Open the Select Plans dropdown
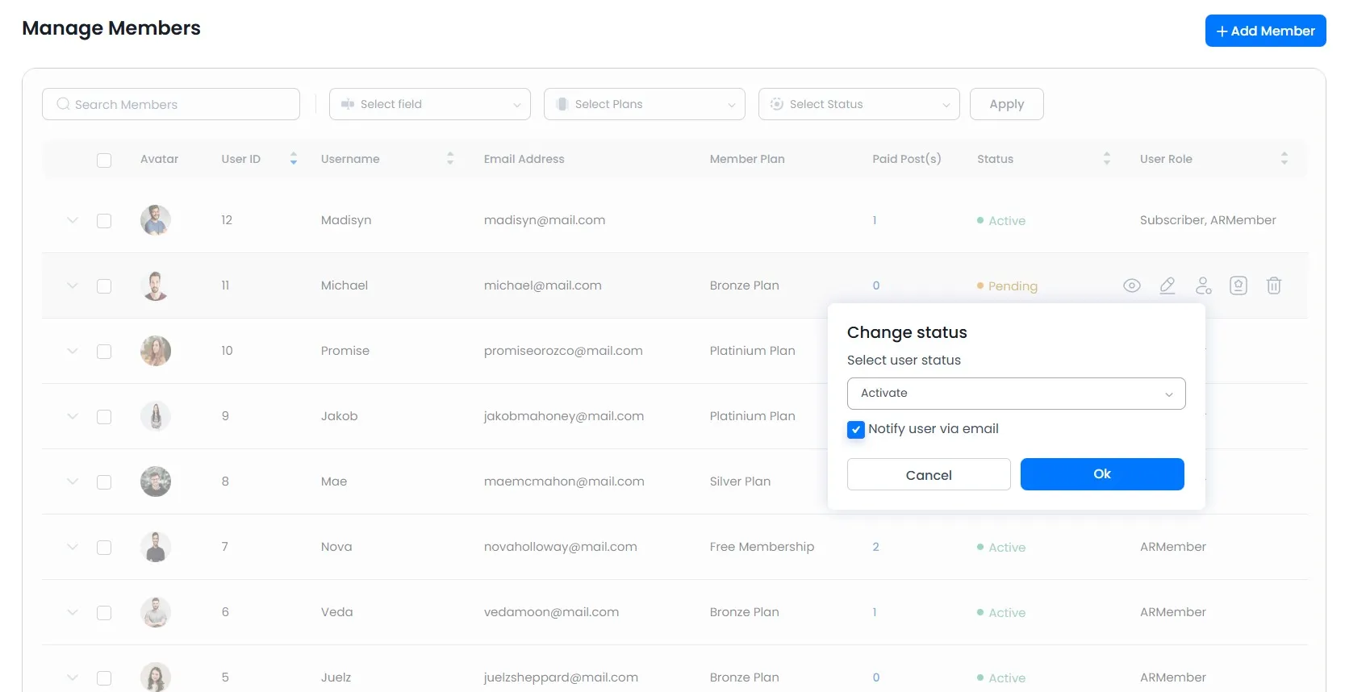 pos(644,104)
